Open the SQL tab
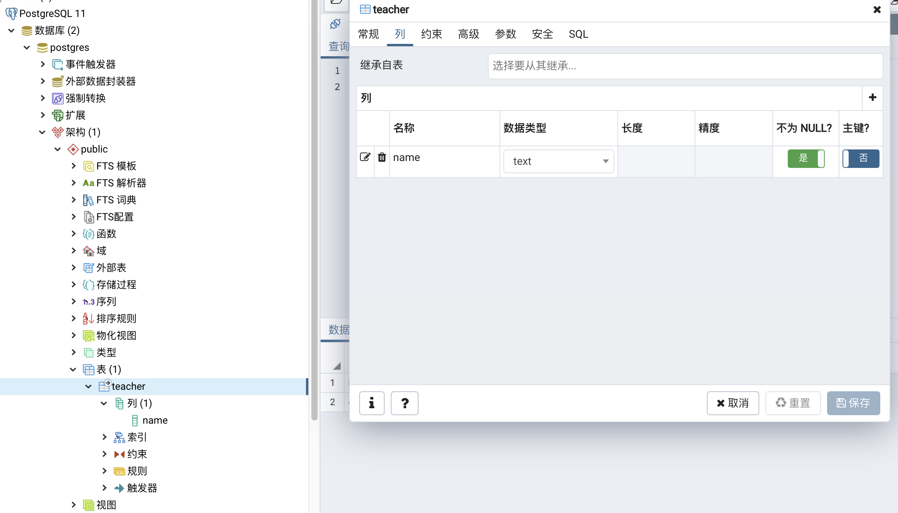Screen dimensions: 898x513 (x=578, y=34)
